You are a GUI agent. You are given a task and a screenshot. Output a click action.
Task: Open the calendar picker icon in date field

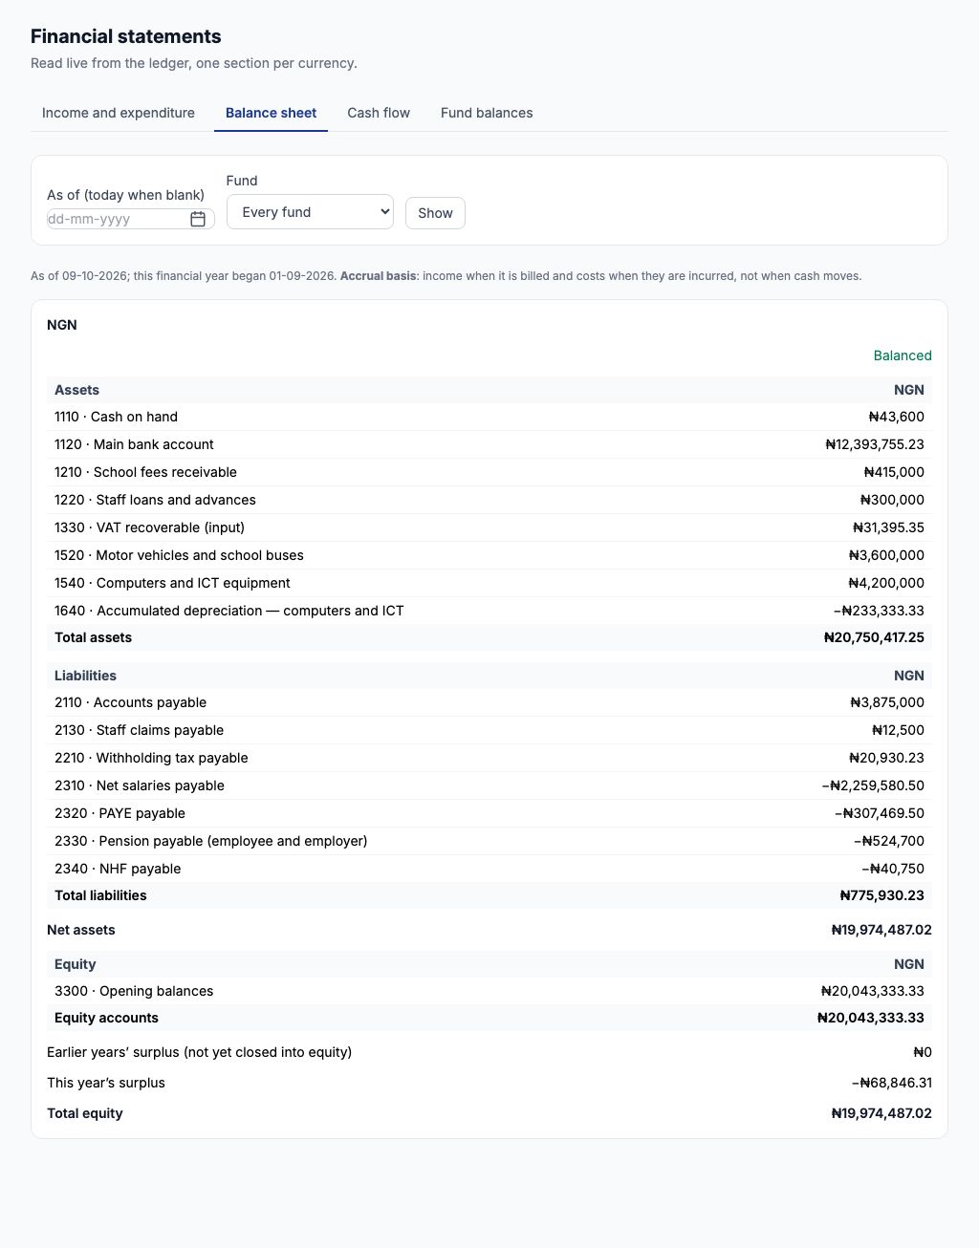(198, 219)
